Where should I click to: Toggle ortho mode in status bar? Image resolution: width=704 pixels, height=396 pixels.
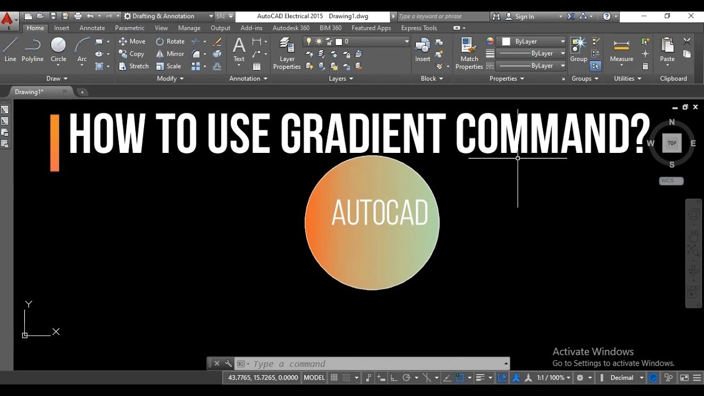(x=394, y=378)
